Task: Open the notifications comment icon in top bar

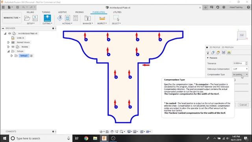Action: tap(211, 7)
